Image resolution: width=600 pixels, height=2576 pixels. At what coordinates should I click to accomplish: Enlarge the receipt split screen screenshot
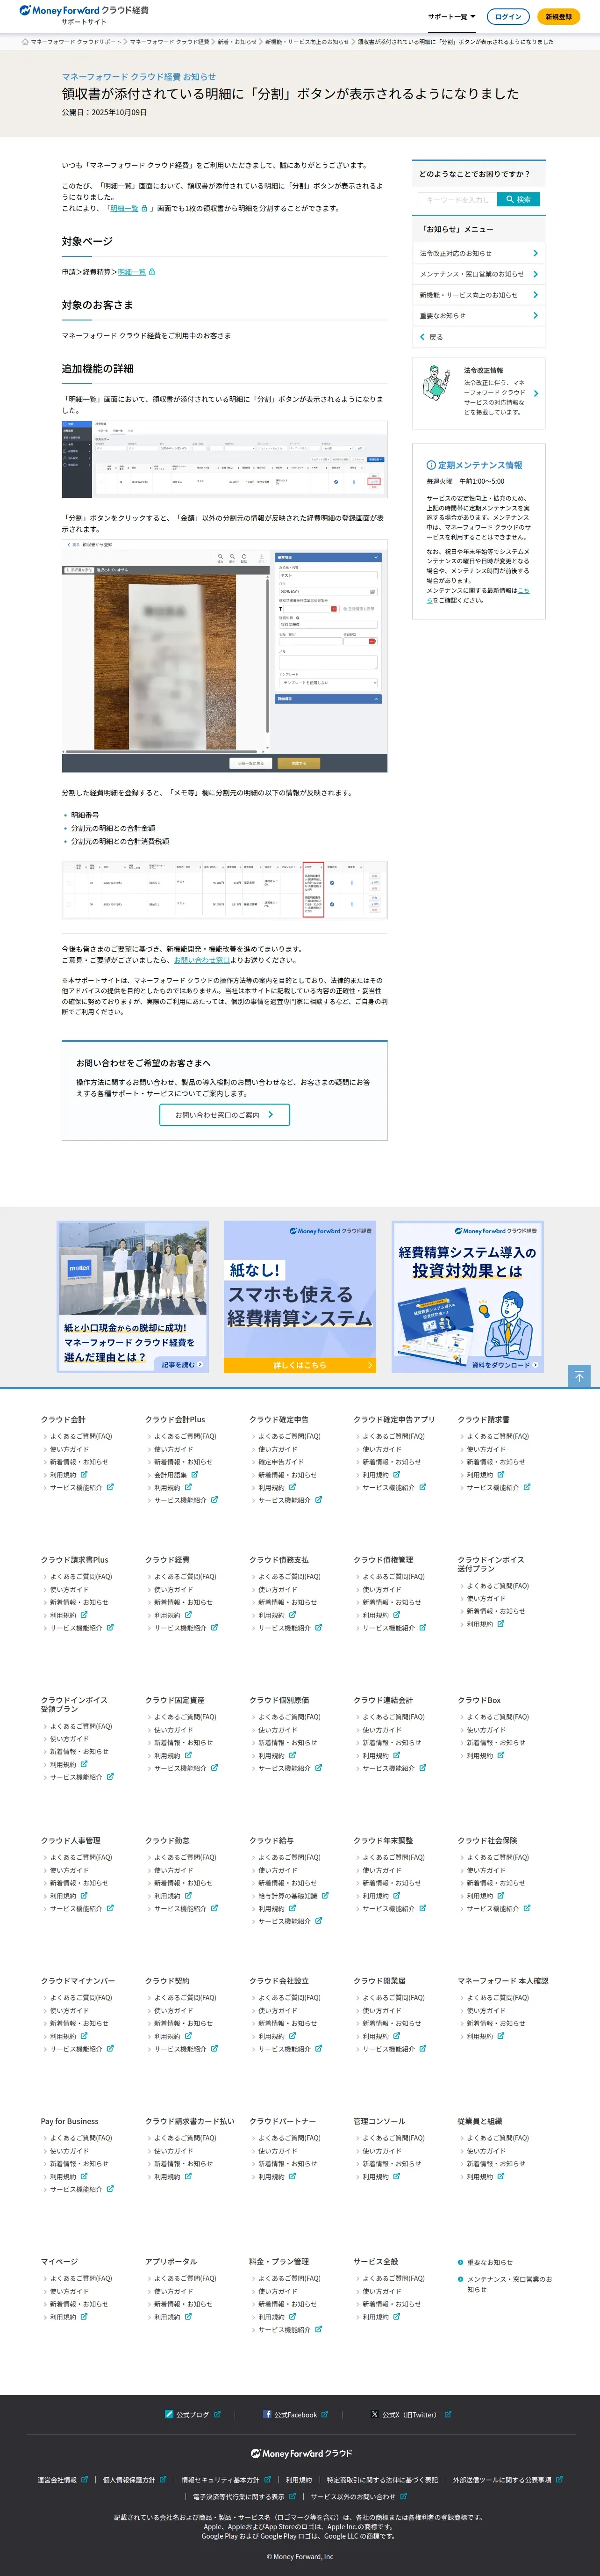coord(225,656)
